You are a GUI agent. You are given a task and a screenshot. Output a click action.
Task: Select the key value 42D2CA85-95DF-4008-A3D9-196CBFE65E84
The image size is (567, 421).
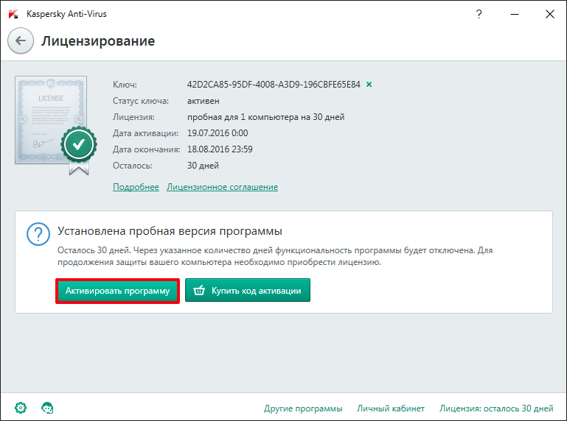pyautogui.click(x=274, y=85)
